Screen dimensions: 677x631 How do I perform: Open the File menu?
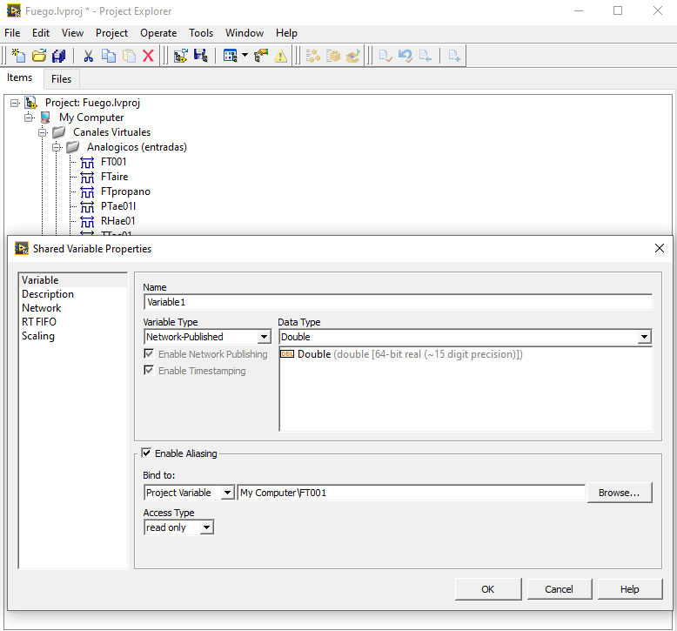[x=12, y=33]
